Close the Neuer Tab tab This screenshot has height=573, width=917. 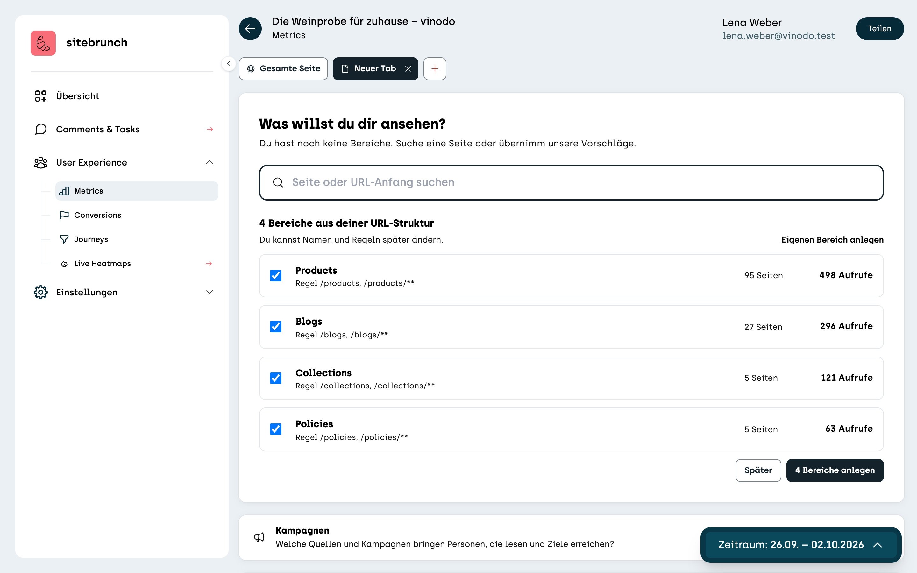(x=408, y=68)
